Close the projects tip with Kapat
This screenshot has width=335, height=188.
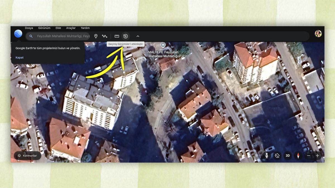[x=19, y=57]
